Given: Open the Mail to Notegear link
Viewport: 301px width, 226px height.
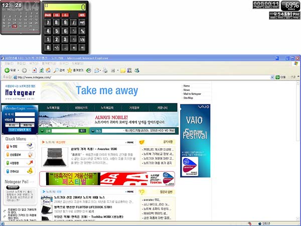Looking at the screenshot, I should point(192,94).
